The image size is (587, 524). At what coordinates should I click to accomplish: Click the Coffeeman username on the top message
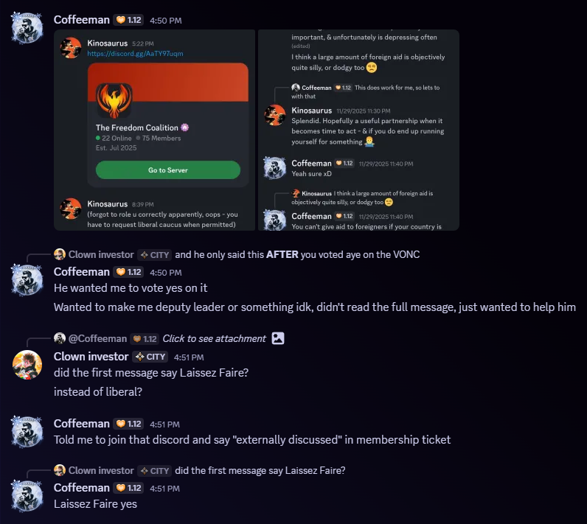(81, 20)
